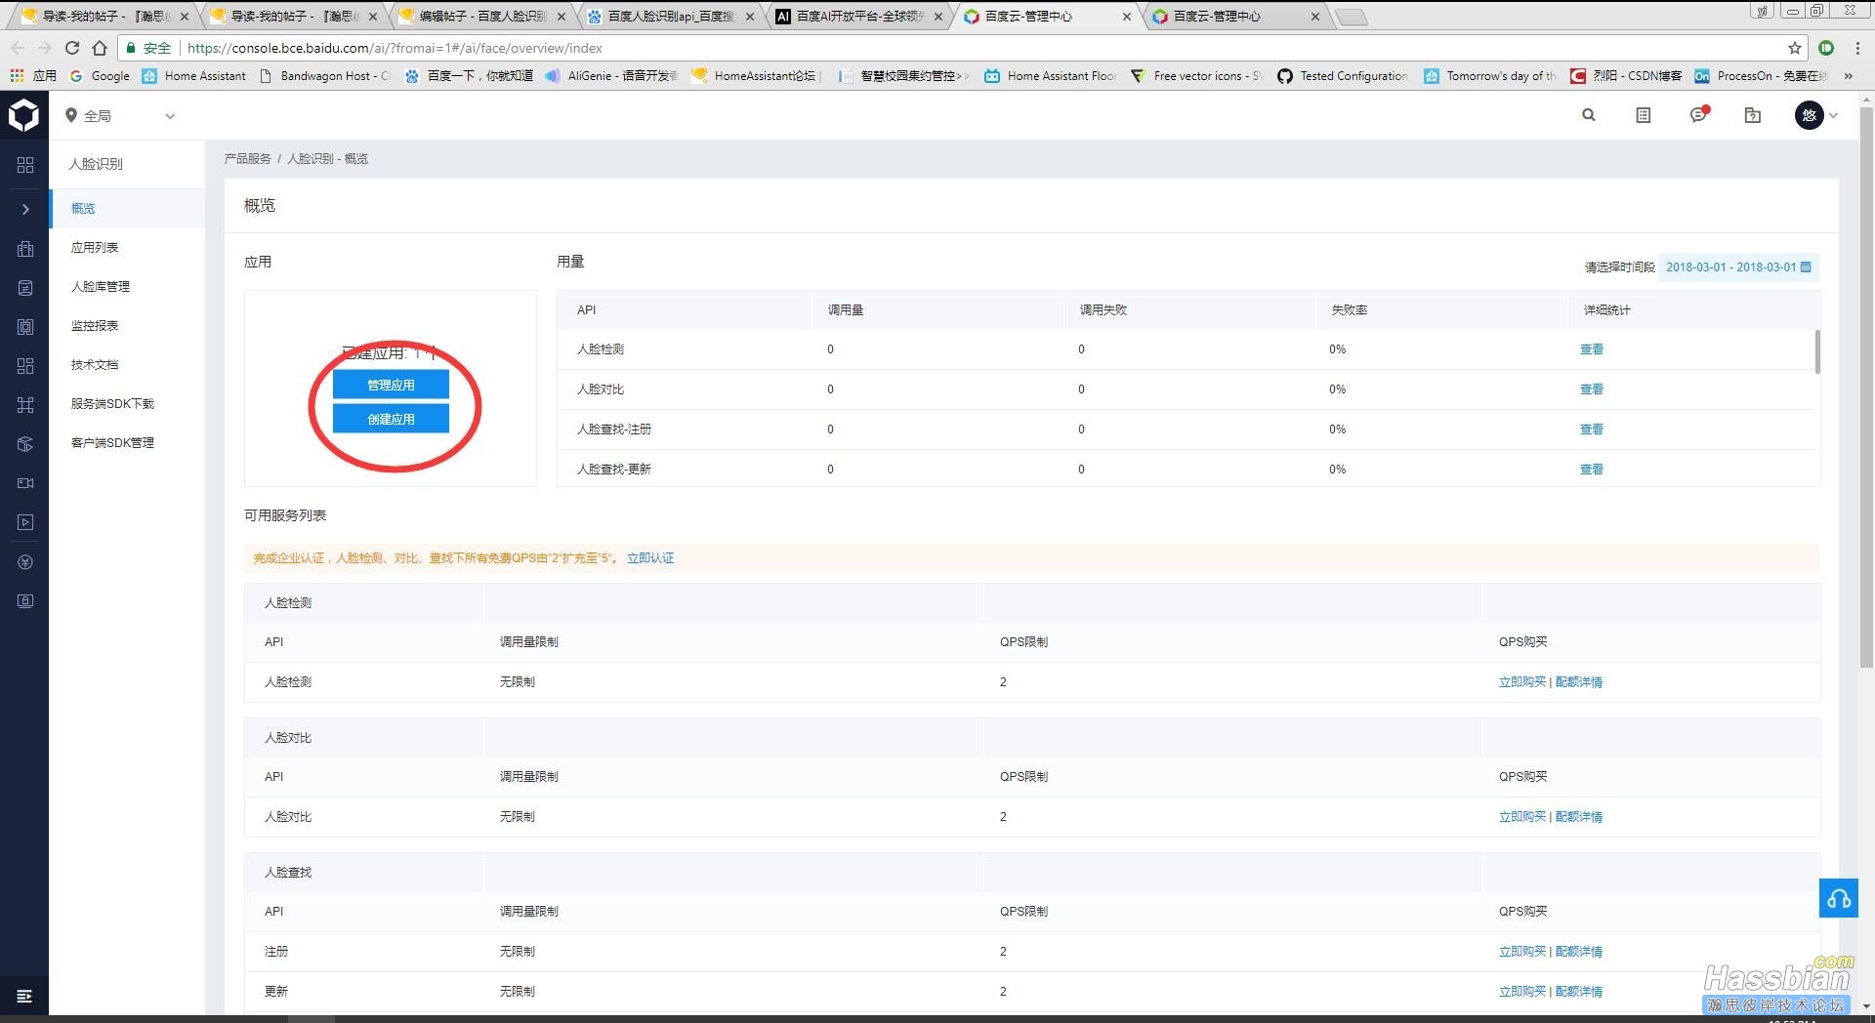Click the search magnifier icon in header

(x=1589, y=115)
